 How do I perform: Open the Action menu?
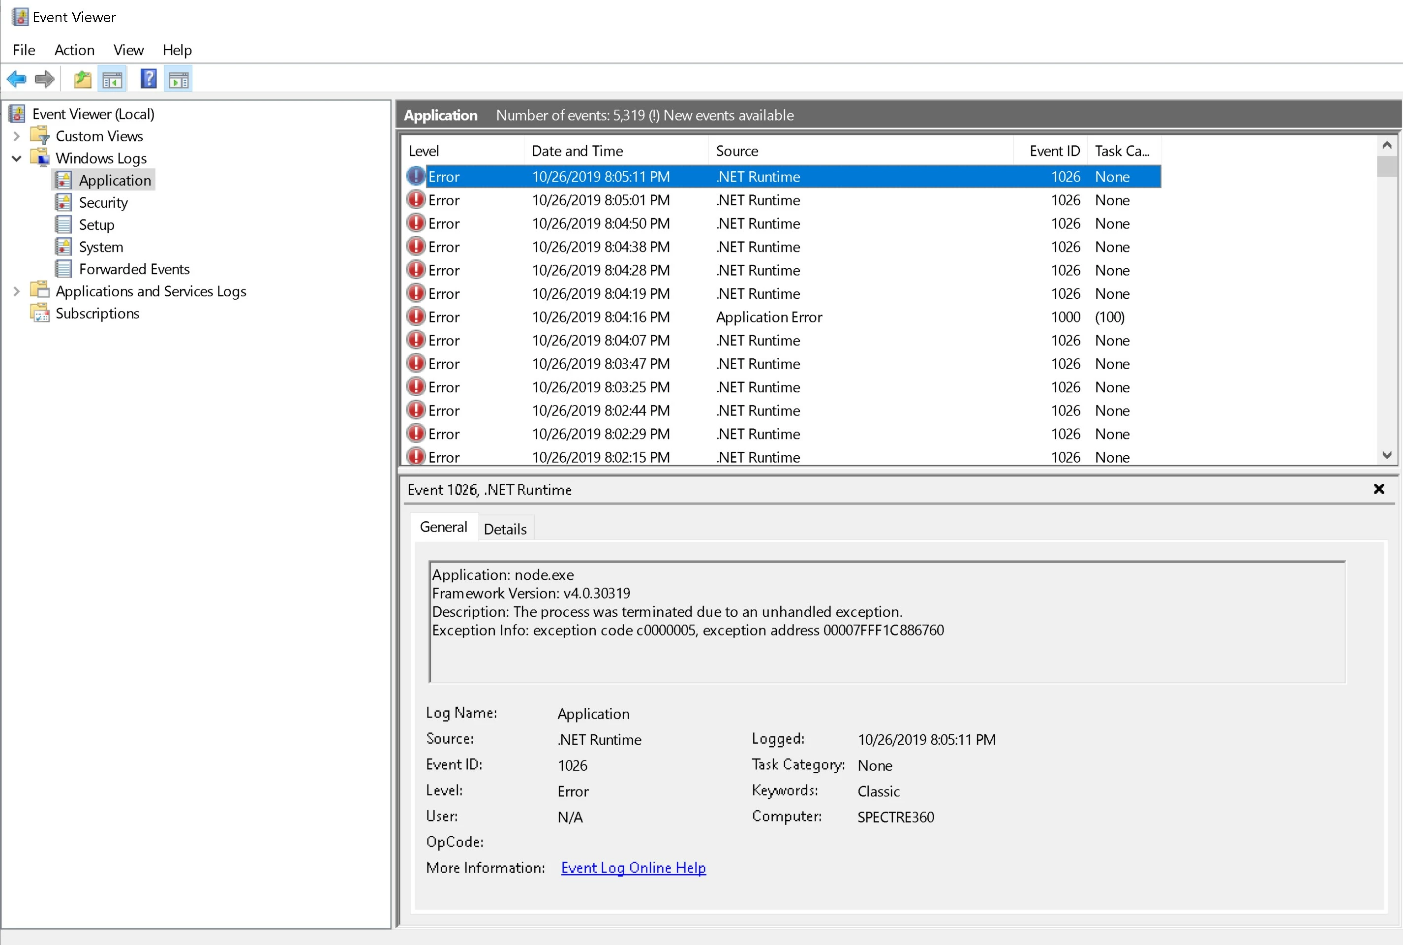pos(74,50)
